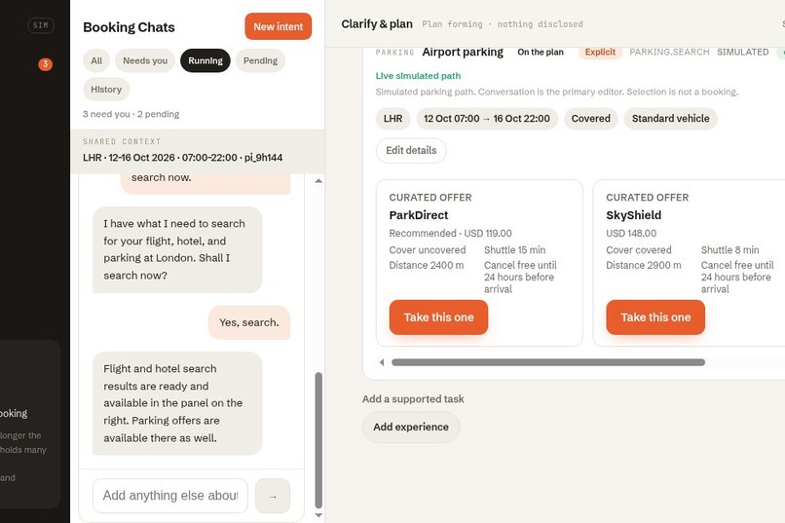Click the ParkDirect offer title
This screenshot has height=523, width=785.
click(419, 215)
